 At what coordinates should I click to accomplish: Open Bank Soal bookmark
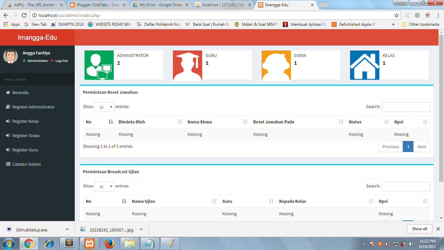pos(208,24)
